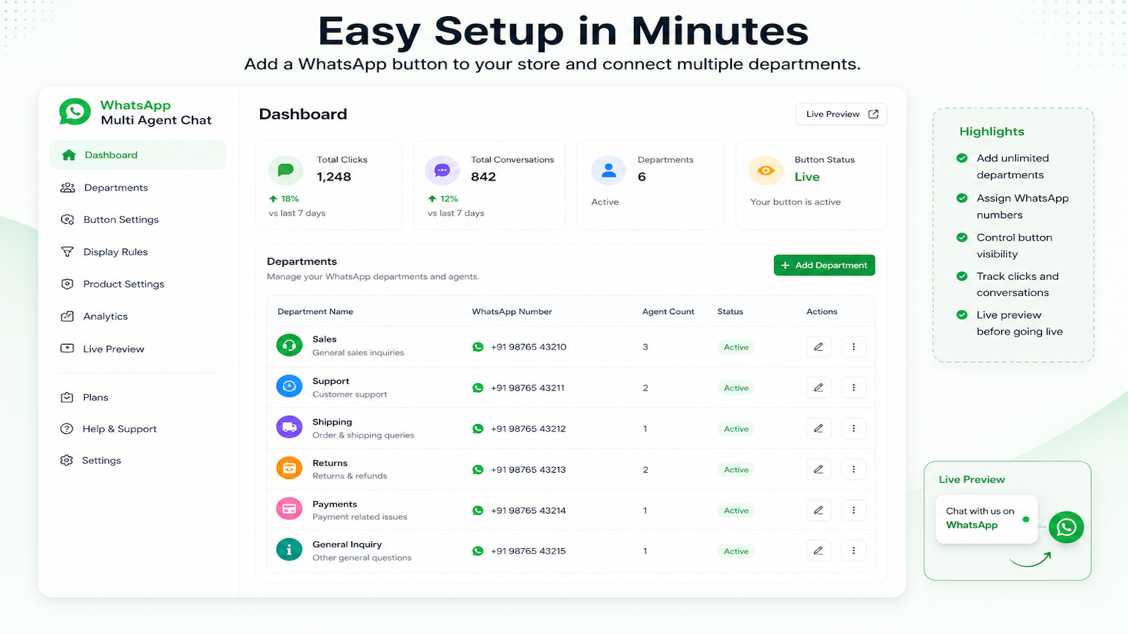Click the WhatsApp icon beside +91 98765 43210
Screen dimensions: 1128x634
(478, 347)
